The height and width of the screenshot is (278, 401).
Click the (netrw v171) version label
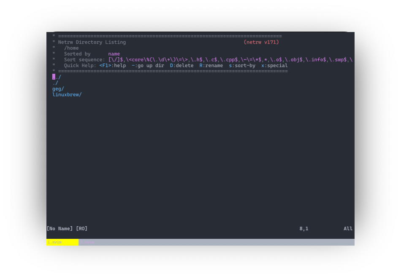click(x=261, y=42)
